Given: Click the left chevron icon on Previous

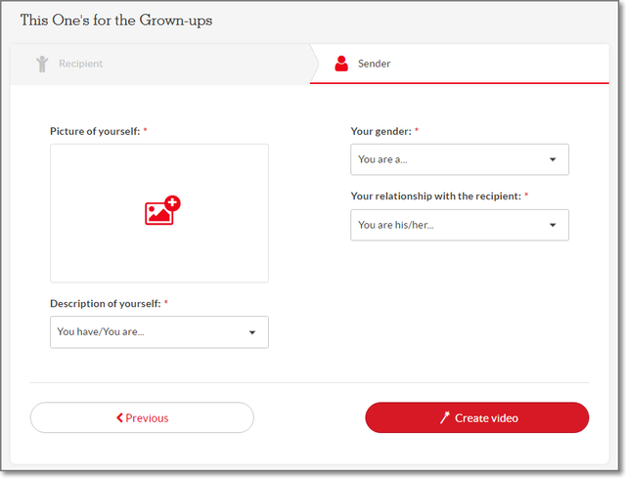Looking at the screenshot, I should 119,418.
